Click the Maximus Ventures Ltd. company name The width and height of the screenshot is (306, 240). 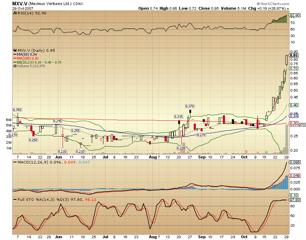click(x=50, y=4)
